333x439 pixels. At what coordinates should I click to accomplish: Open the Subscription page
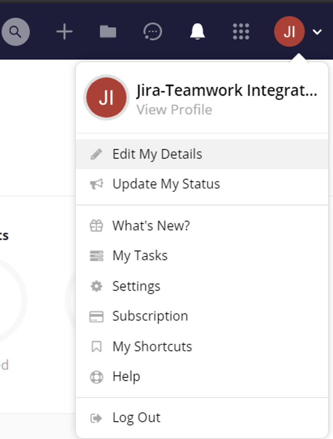pos(150,316)
